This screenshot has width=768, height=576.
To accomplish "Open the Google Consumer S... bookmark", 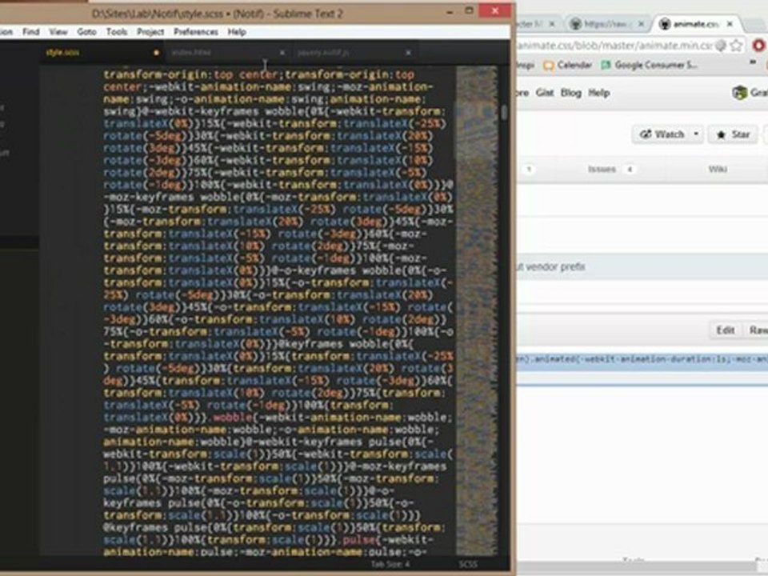I will pos(649,65).
